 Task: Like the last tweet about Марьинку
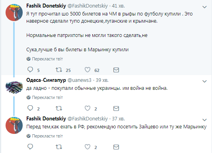pos(88,147)
